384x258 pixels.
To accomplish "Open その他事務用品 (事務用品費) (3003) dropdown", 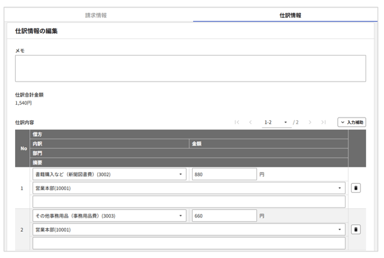I will point(109,215).
